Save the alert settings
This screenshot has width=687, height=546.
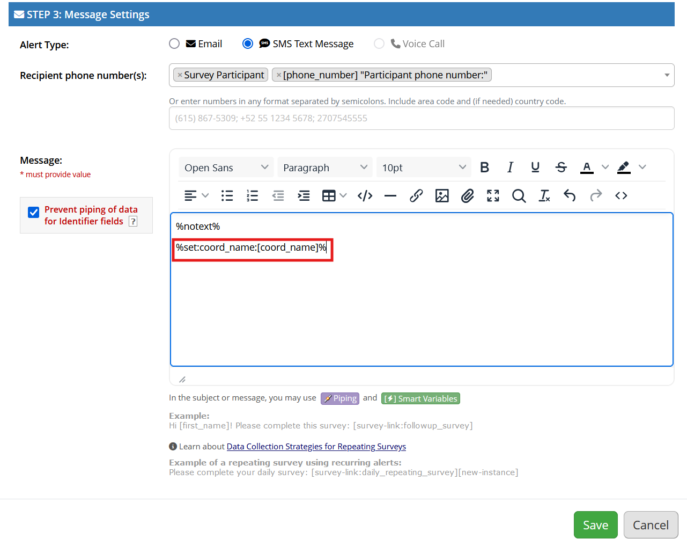(595, 525)
